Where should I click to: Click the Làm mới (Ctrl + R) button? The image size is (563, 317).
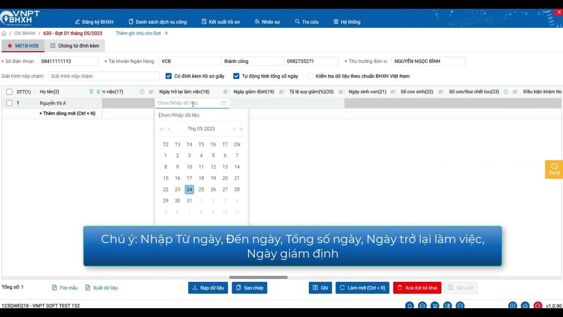pyautogui.click(x=362, y=288)
